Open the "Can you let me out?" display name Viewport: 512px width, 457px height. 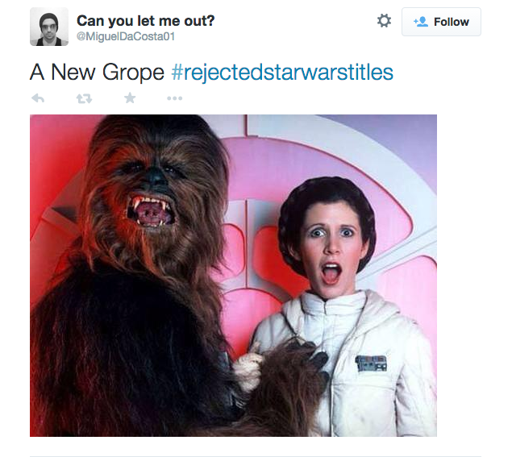(x=146, y=21)
